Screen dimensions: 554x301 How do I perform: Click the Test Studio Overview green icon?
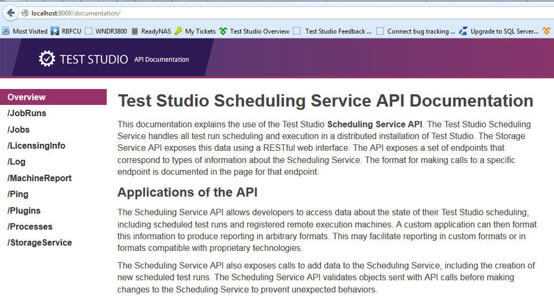coord(223,31)
